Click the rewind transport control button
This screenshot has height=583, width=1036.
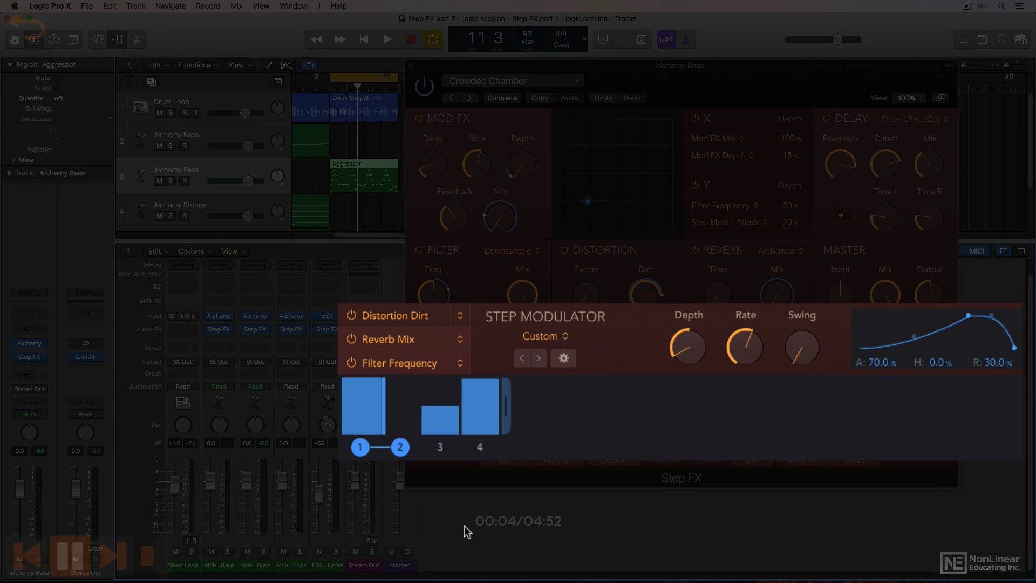point(316,39)
